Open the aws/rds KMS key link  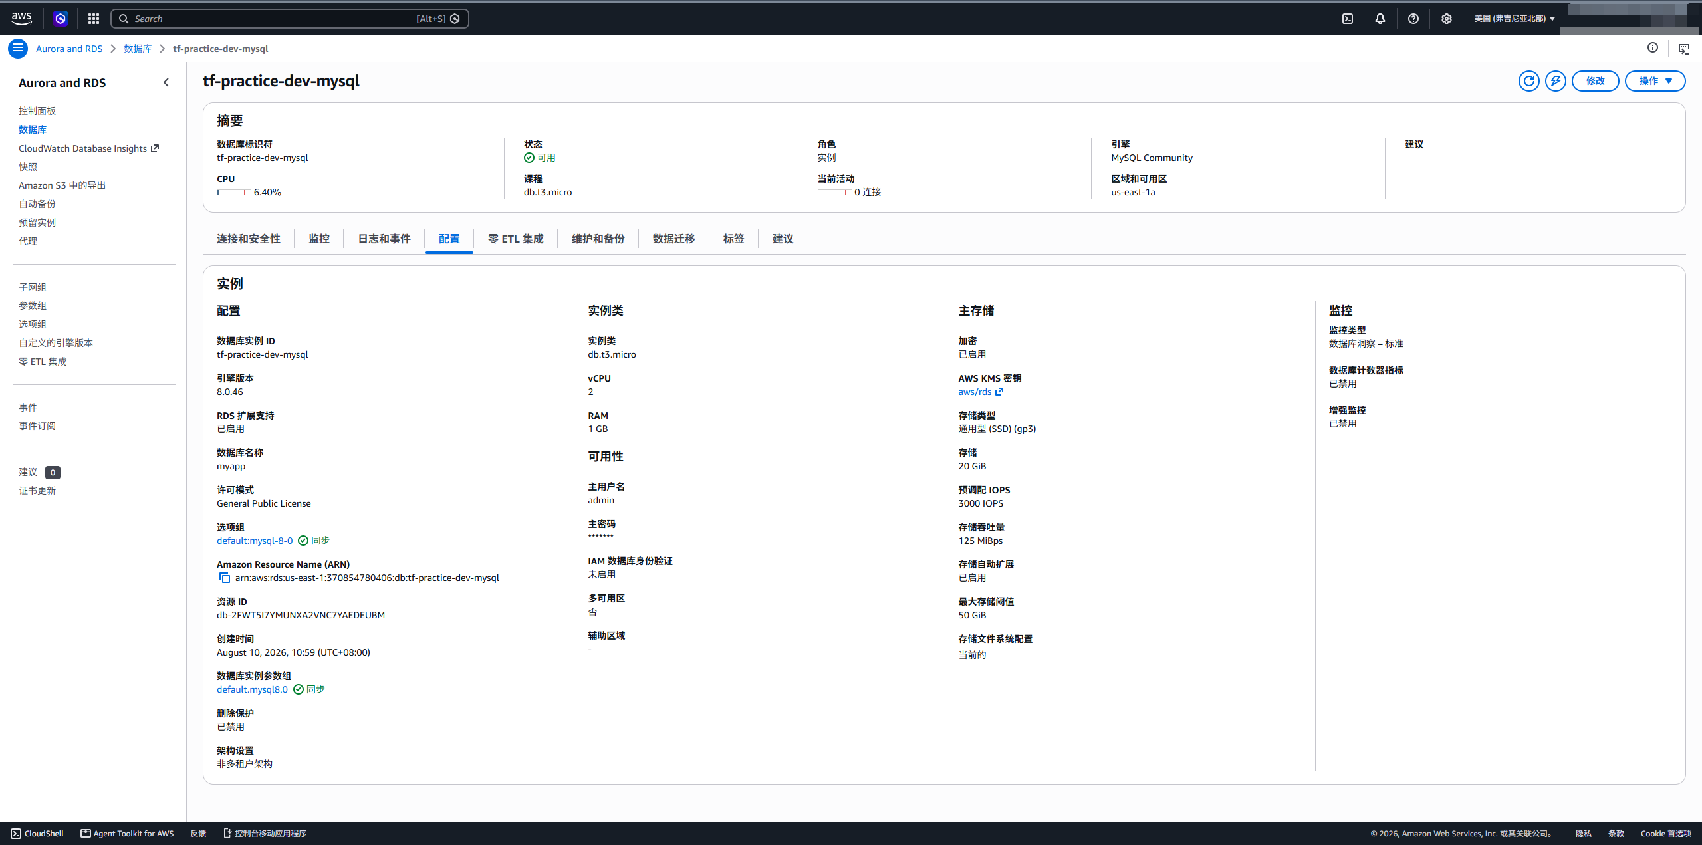click(x=975, y=392)
